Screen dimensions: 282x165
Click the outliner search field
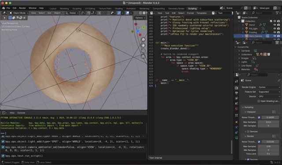[x=262, y=13]
